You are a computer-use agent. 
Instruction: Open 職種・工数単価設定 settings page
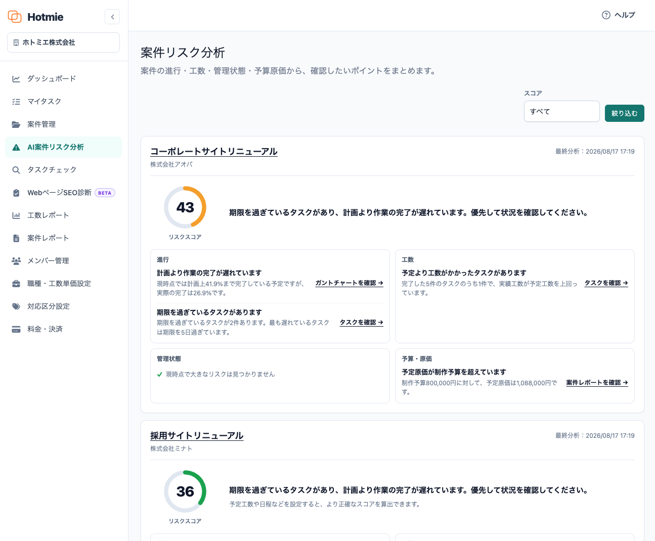63,284
